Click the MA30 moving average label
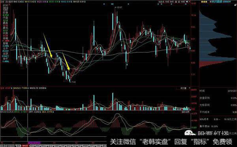The image size is (237, 147). coord(54,2)
